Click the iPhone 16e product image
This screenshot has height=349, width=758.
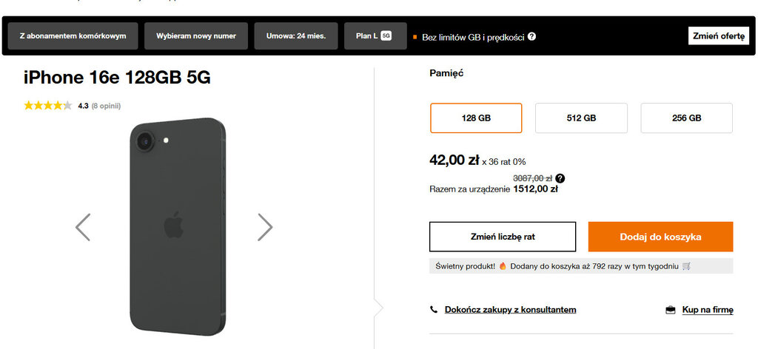point(178,226)
